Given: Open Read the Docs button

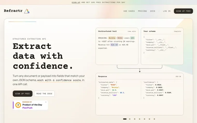Looking at the screenshot, I should click(x=44, y=94).
